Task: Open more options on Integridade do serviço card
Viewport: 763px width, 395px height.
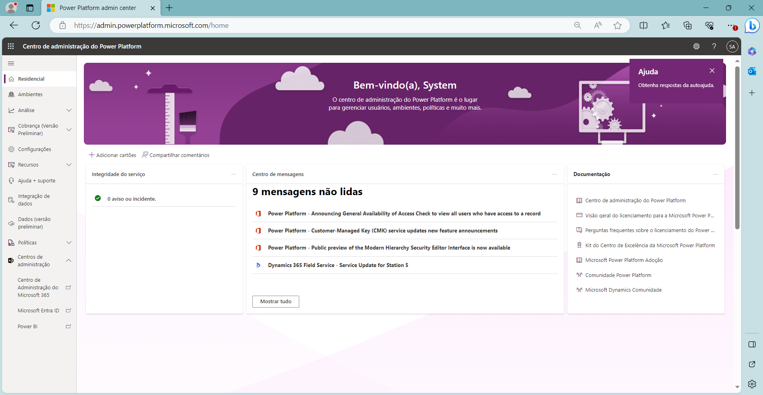Action: click(x=234, y=174)
